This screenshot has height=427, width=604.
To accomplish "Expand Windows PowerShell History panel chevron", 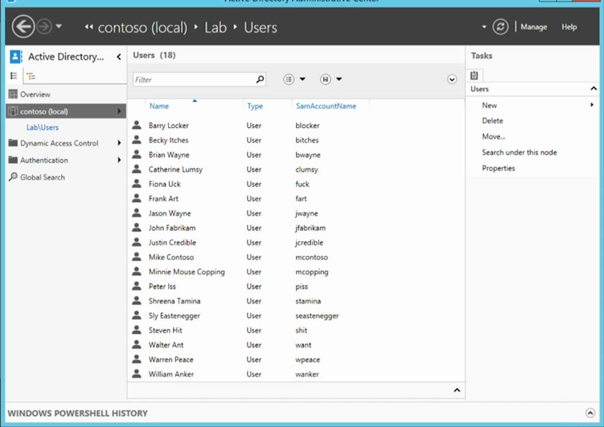I will (x=590, y=413).
